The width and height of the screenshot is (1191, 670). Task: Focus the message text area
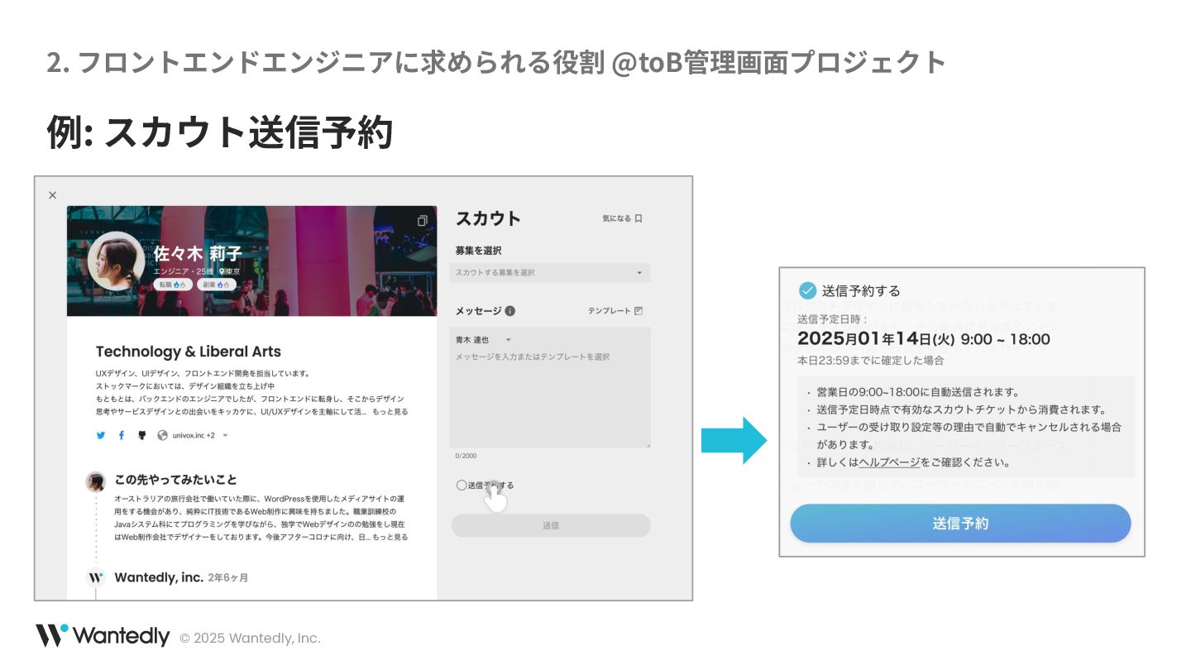point(550,387)
